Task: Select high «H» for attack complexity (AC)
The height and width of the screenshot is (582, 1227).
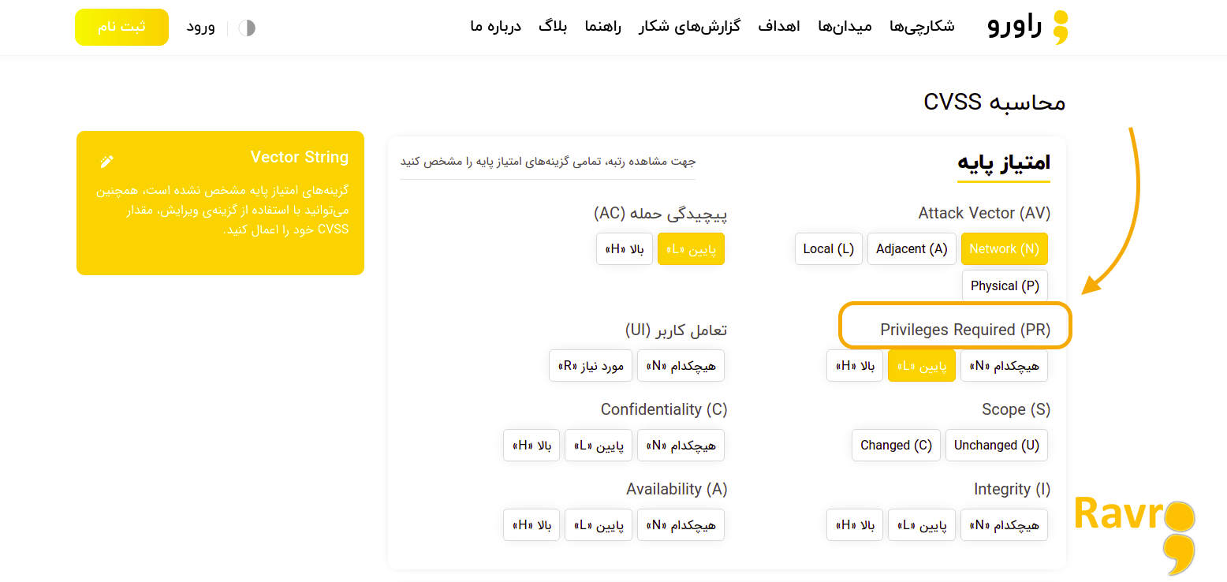Action: (x=625, y=249)
